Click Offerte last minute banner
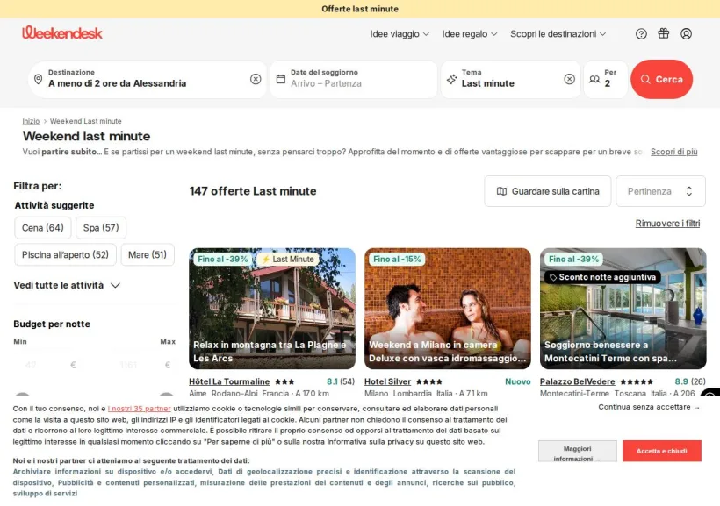This screenshot has height=506, width=720. click(360, 9)
